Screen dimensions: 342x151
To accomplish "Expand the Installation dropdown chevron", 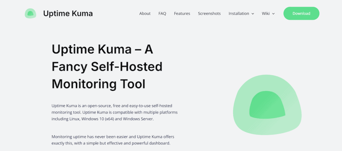I will [253, 14].
